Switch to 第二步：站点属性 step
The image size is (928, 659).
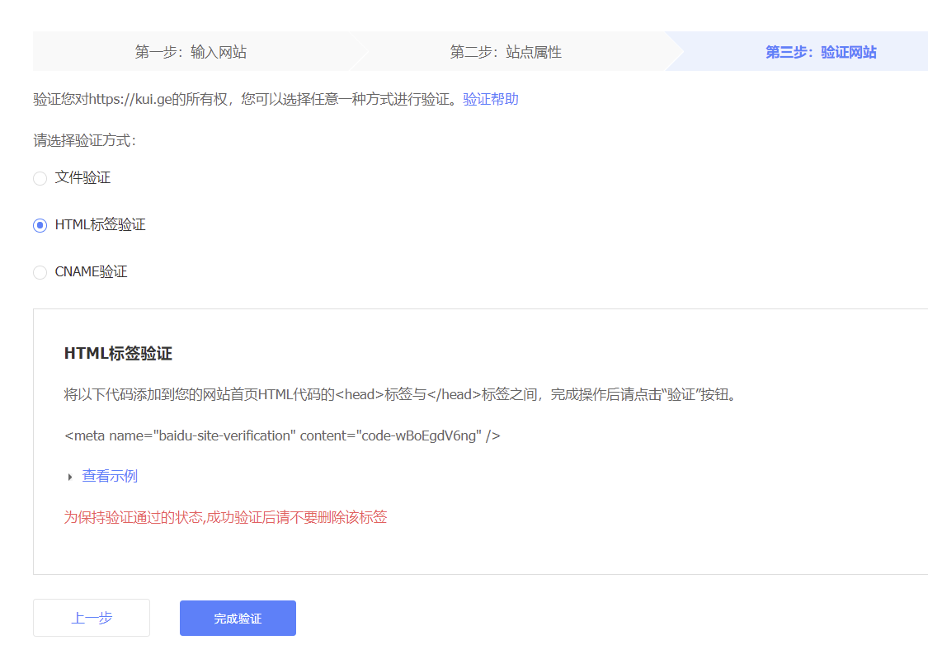pyautogui.click(x=506, y=50)
